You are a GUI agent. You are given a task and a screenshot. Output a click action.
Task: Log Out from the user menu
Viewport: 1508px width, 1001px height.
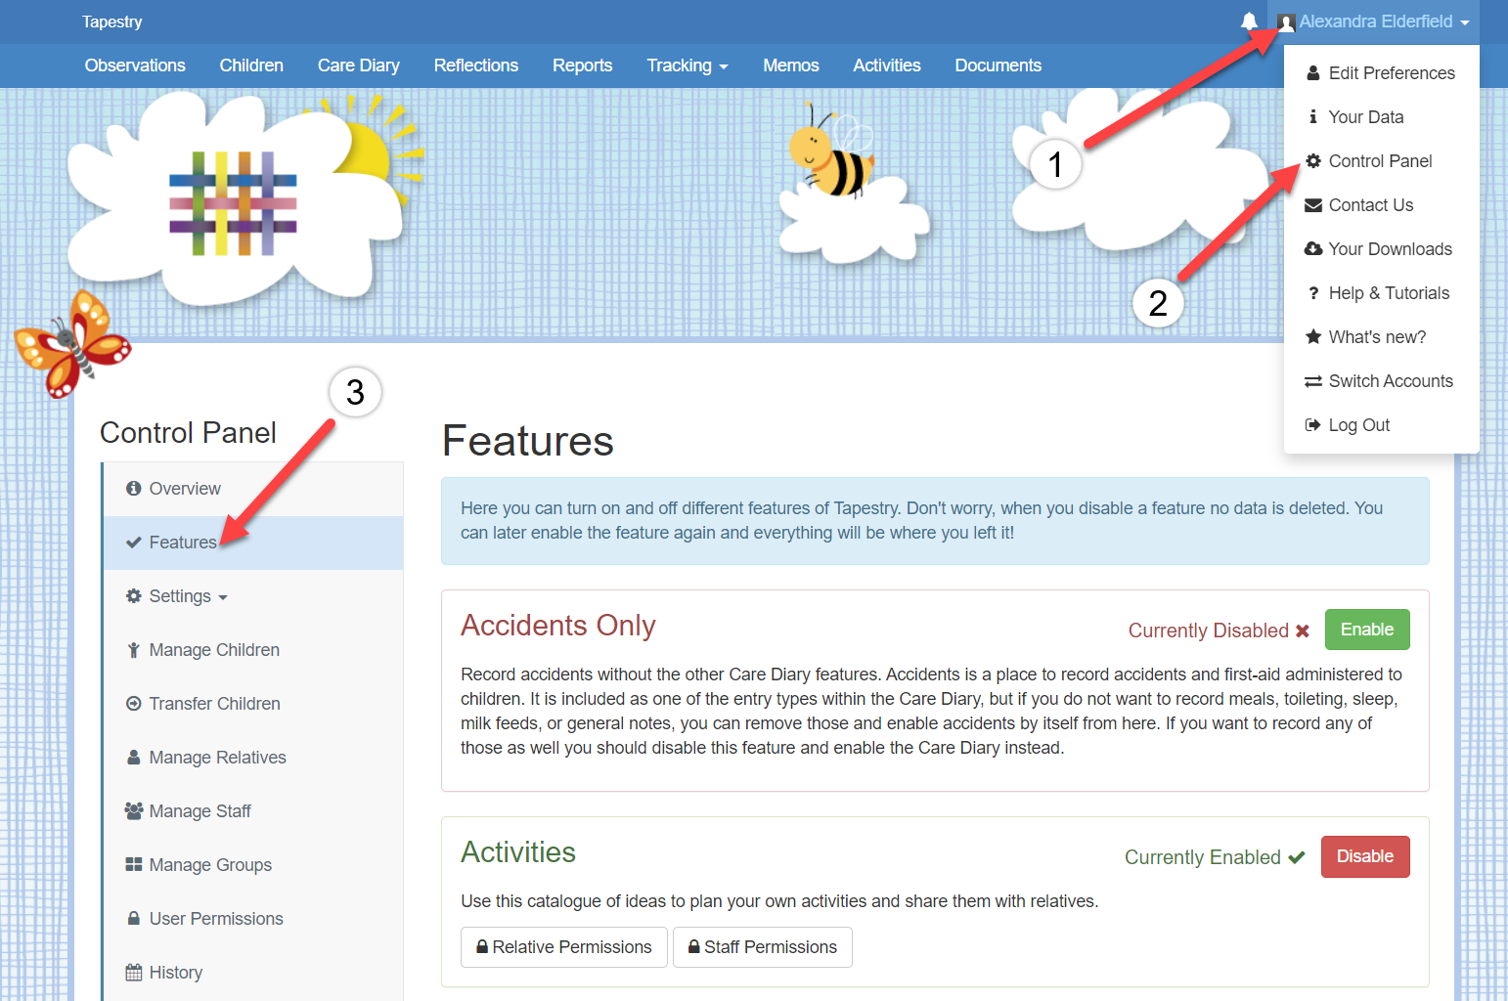coord(1381,425)
